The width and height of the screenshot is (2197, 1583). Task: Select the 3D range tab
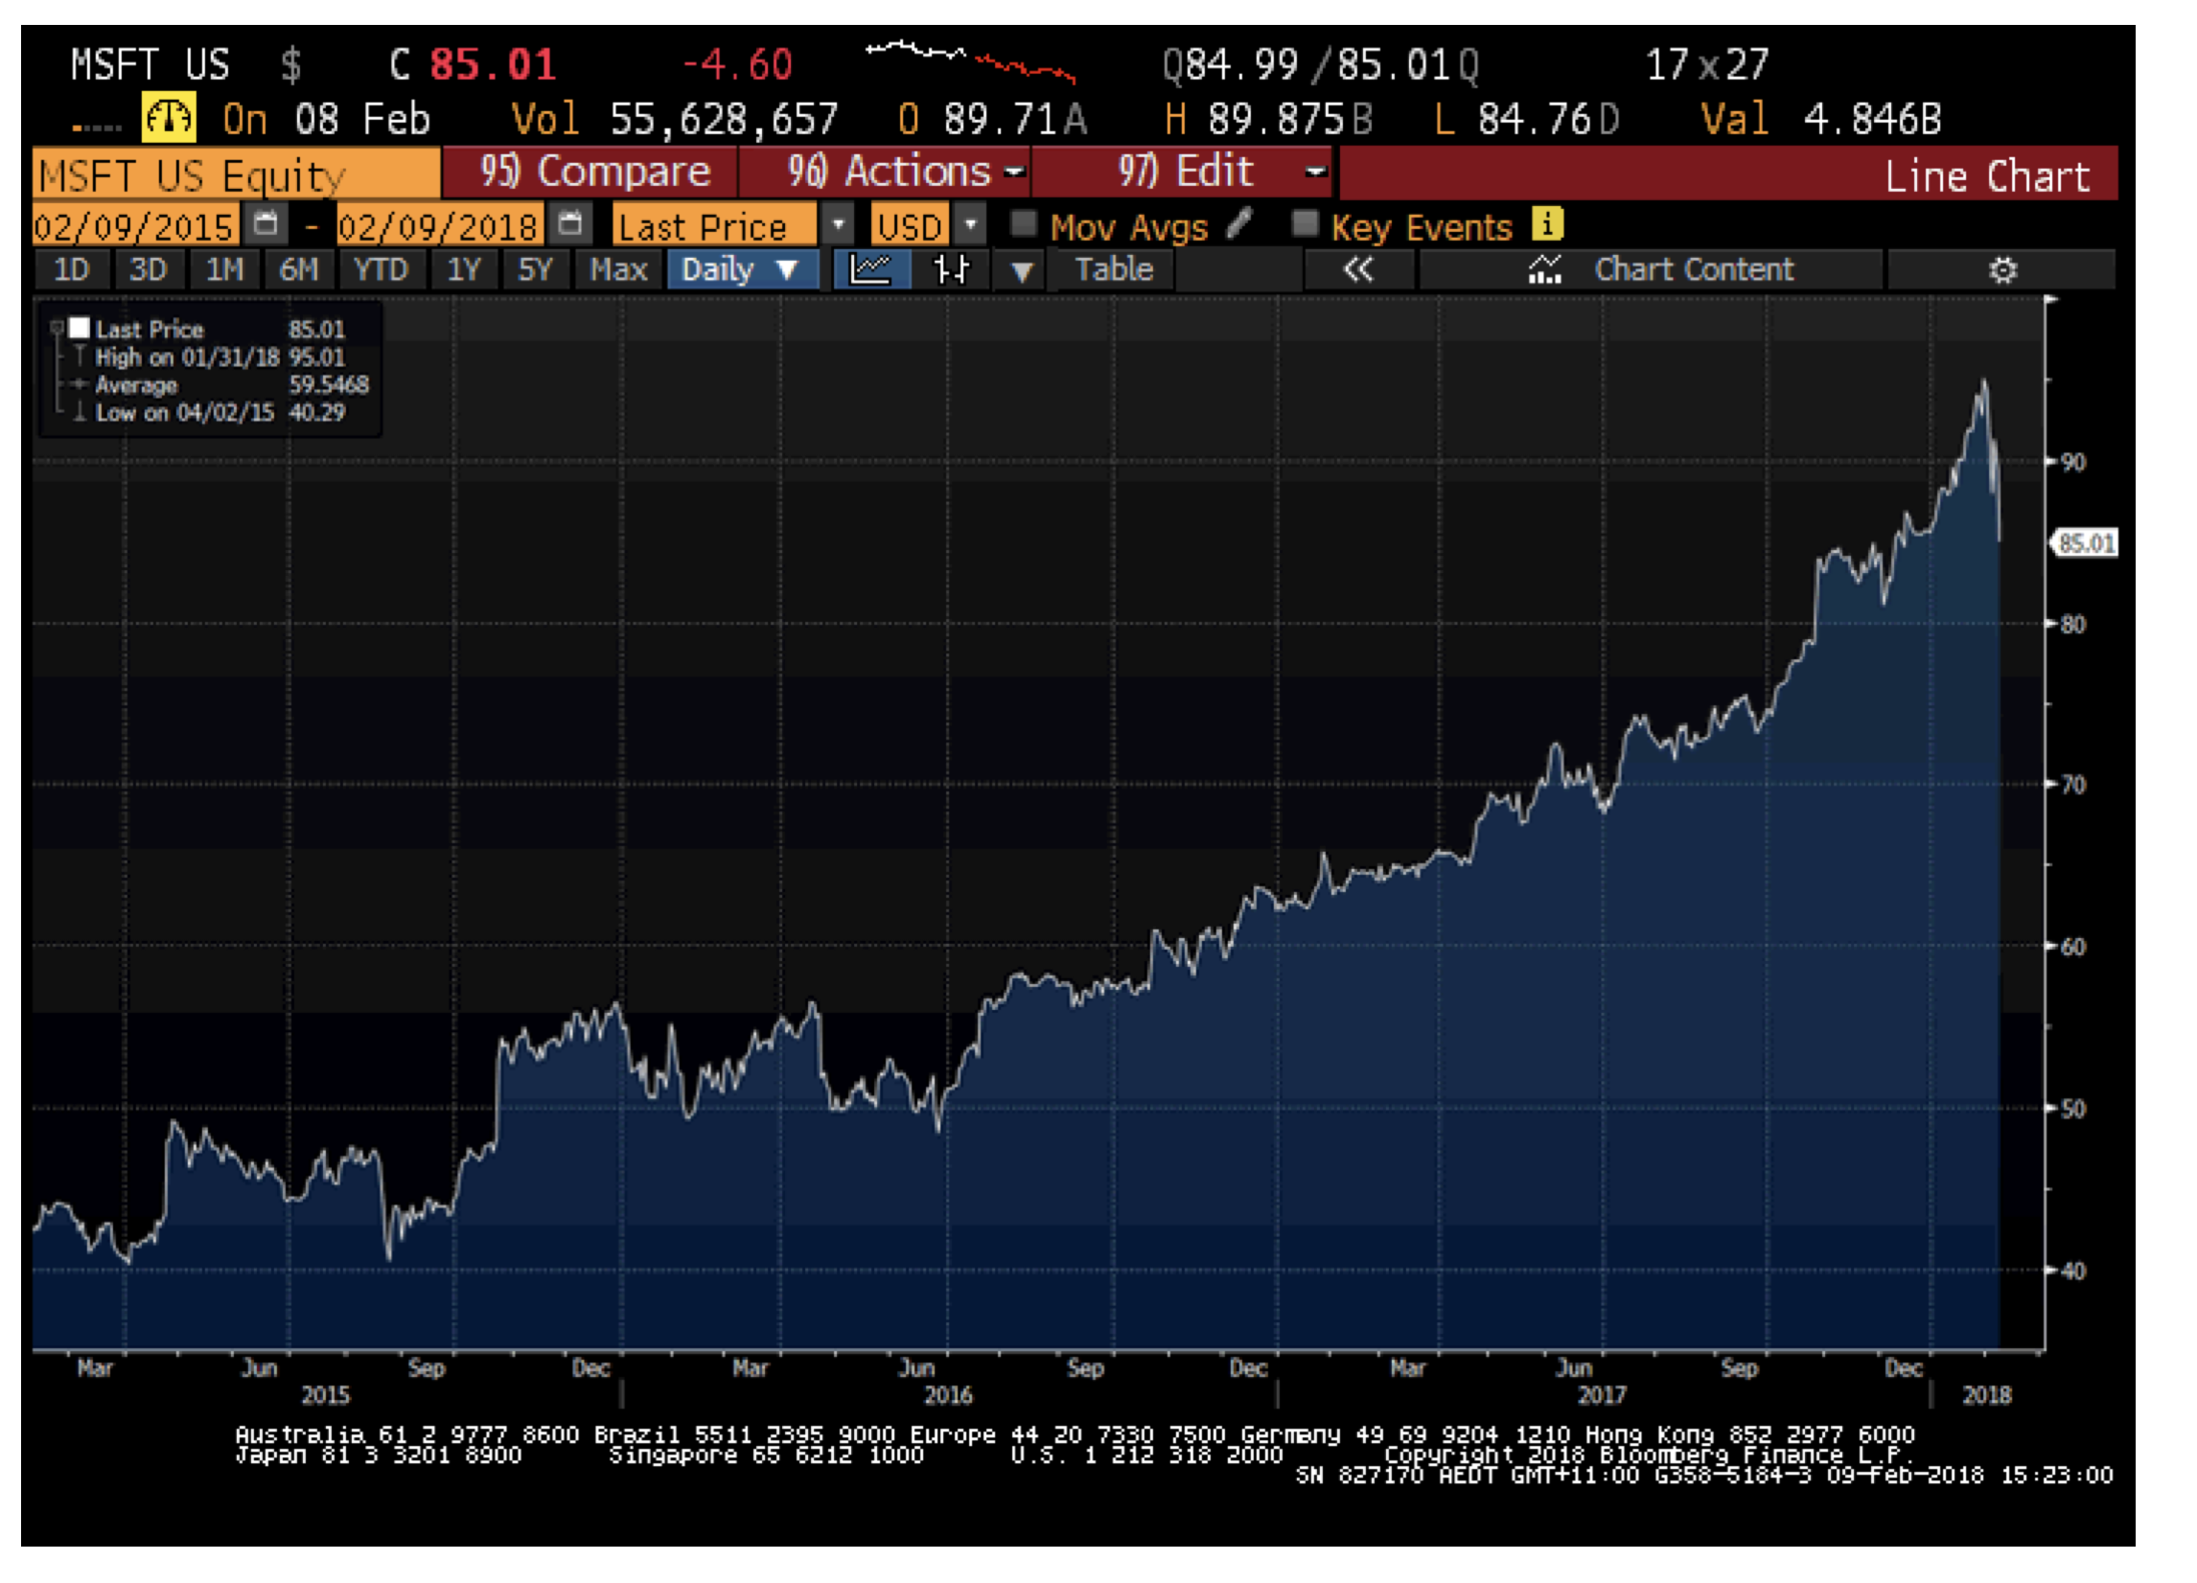[149, 269]
